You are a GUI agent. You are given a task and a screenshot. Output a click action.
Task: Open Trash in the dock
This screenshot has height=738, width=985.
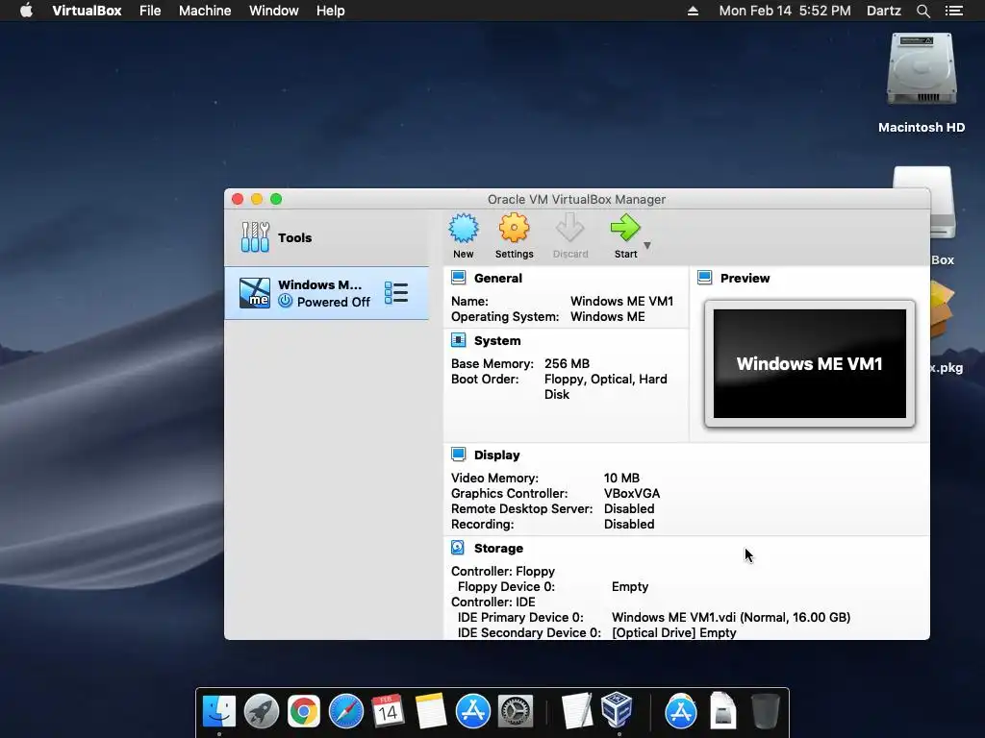pyautogui.click(x=766, y=711)
